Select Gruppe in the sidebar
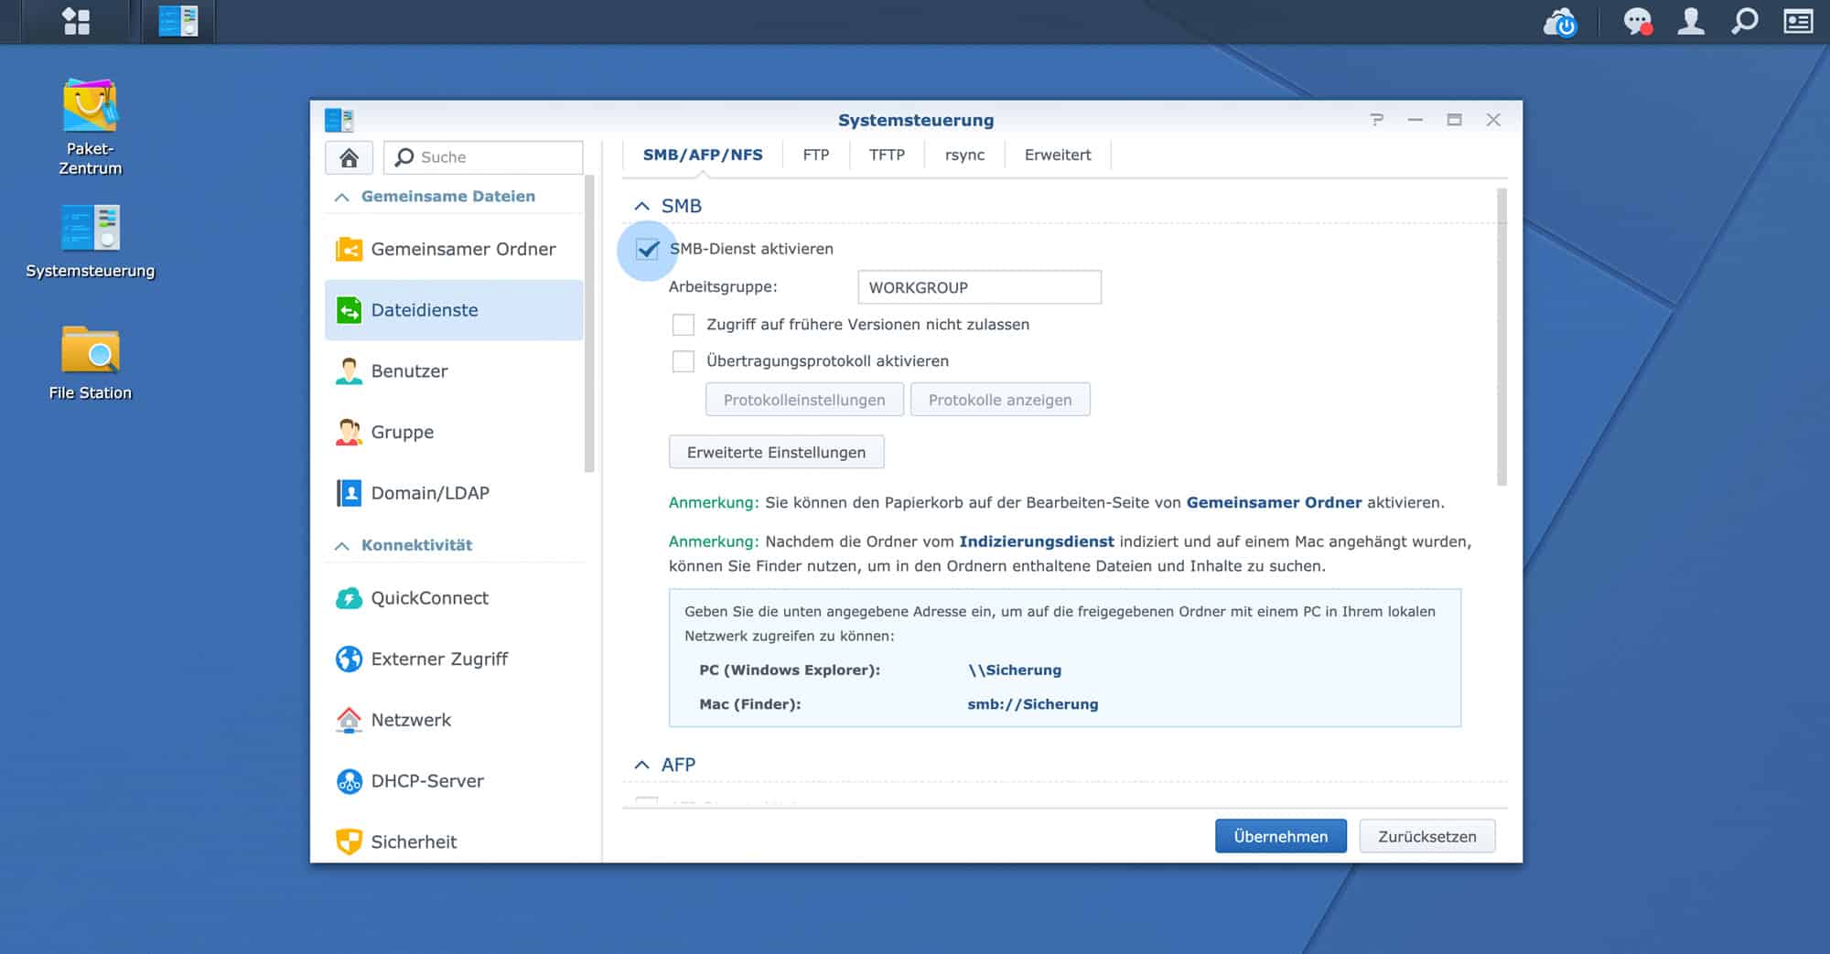This screenshot has height=954, width=1830. point(454,432)
